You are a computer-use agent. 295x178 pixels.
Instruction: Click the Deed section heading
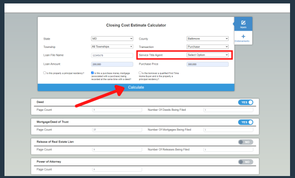click(x=40, y=102)
